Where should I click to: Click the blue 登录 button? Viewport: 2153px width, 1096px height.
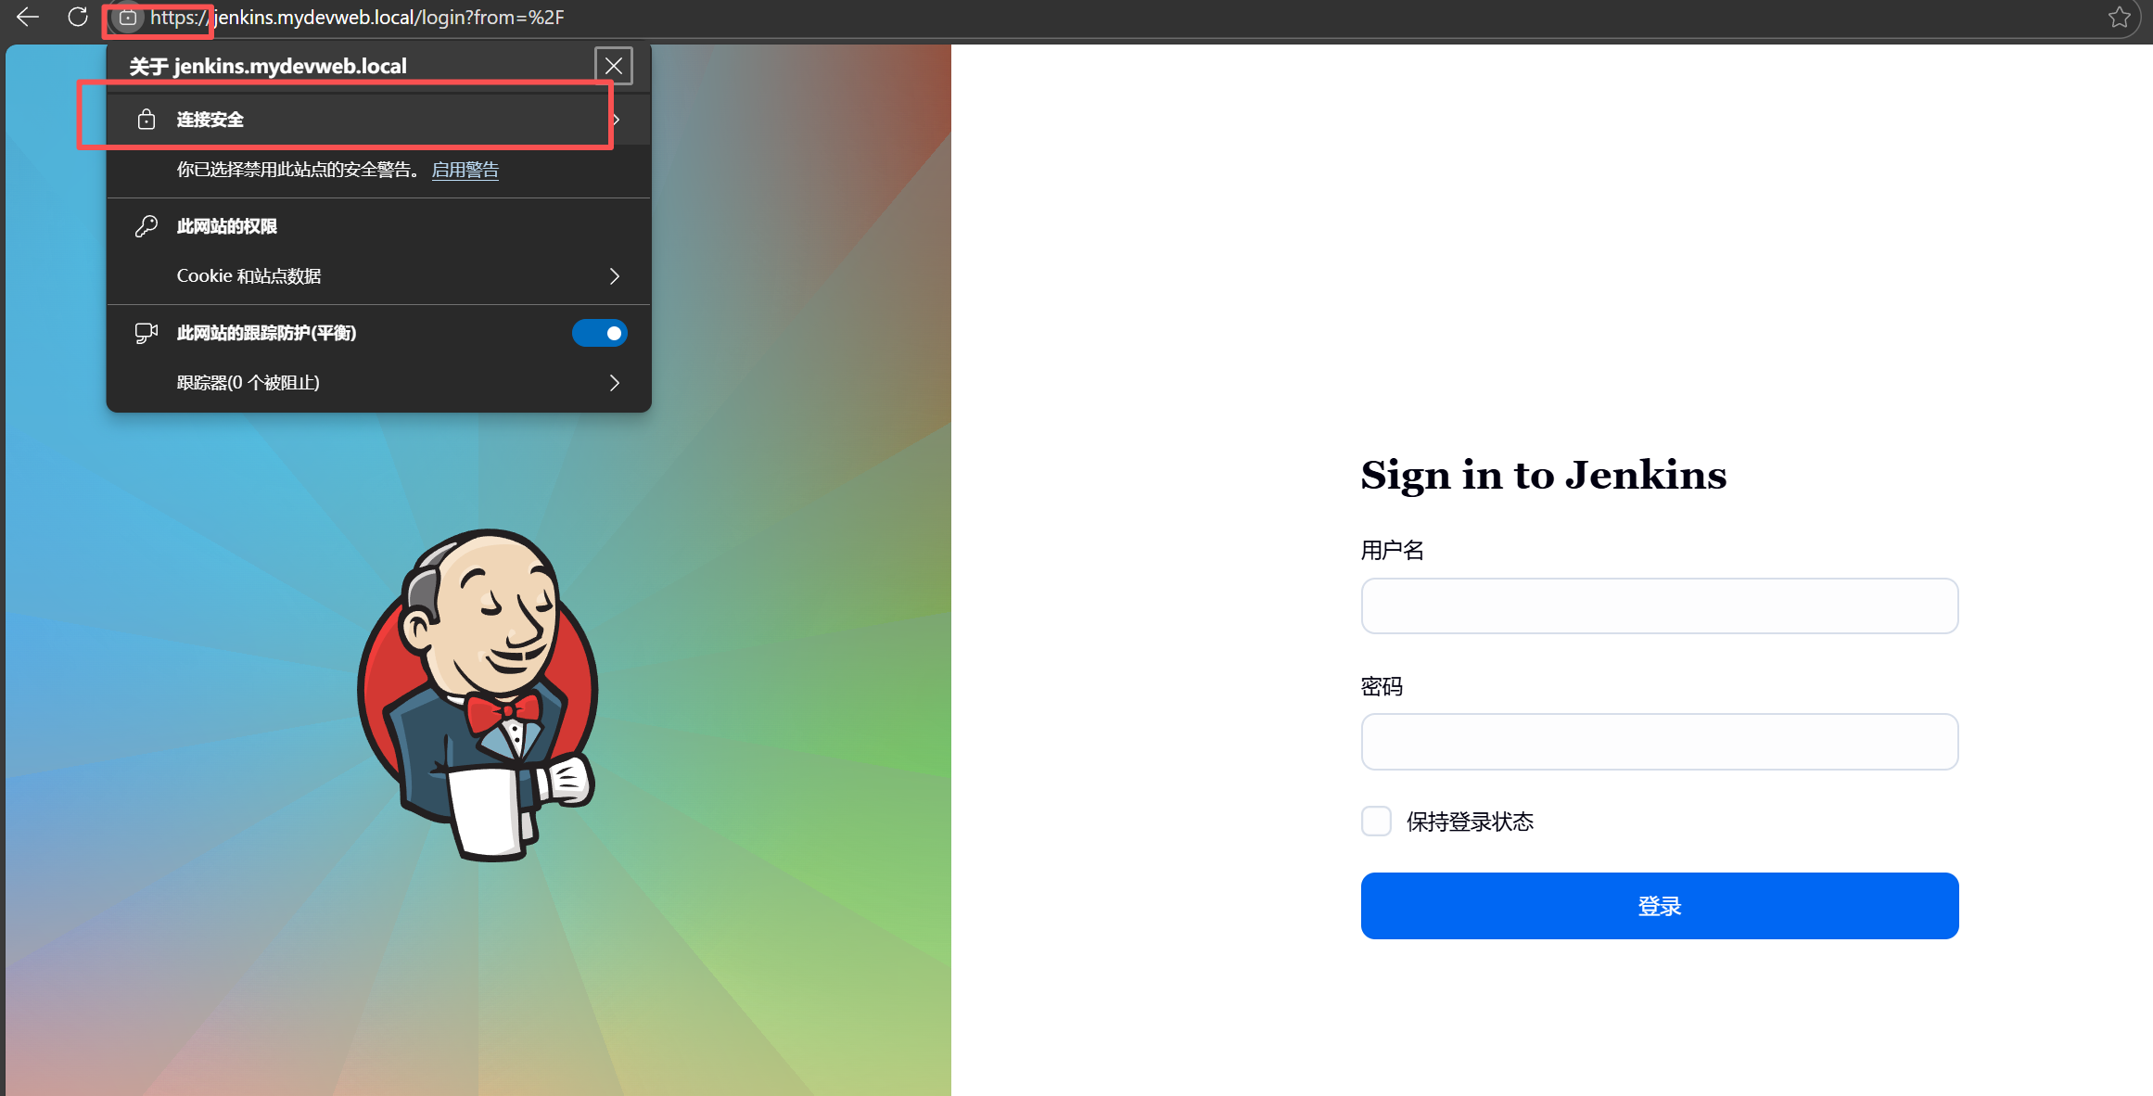(1660, 906)
